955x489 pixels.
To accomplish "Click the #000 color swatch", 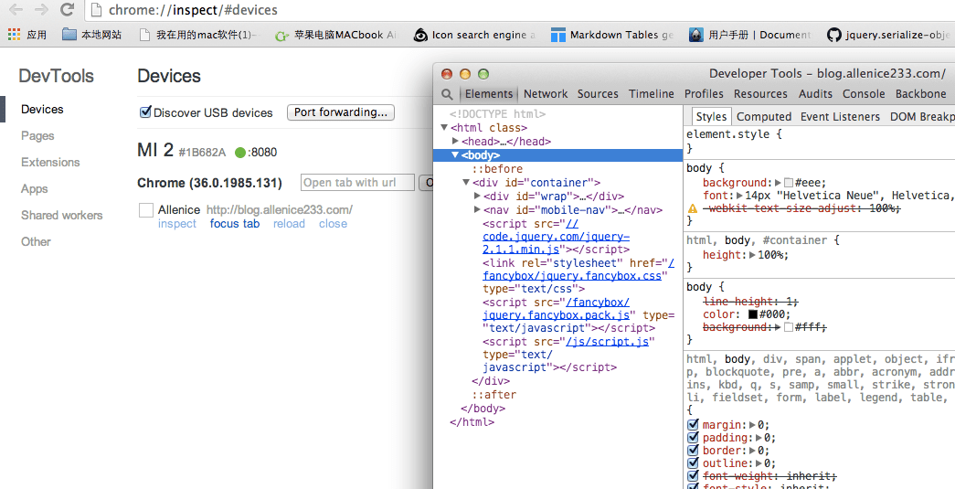I will pos(753,314).
